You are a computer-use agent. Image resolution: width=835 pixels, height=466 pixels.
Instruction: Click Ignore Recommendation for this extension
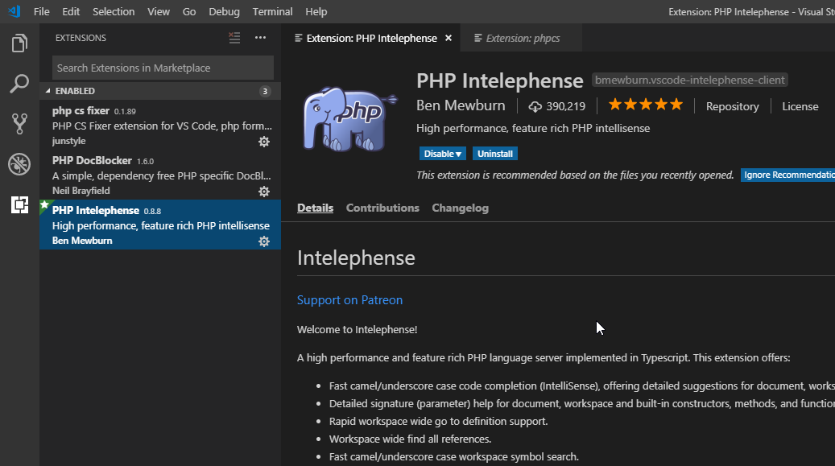pyautogui.click(x=787, y=175)
